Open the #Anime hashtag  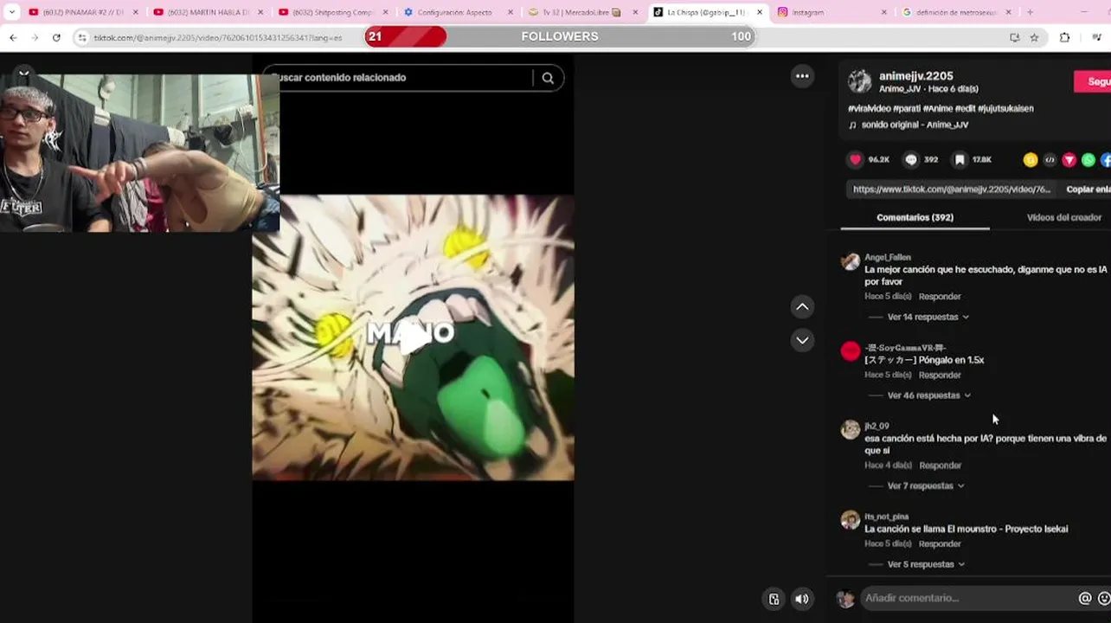click(x=937, y=108)
